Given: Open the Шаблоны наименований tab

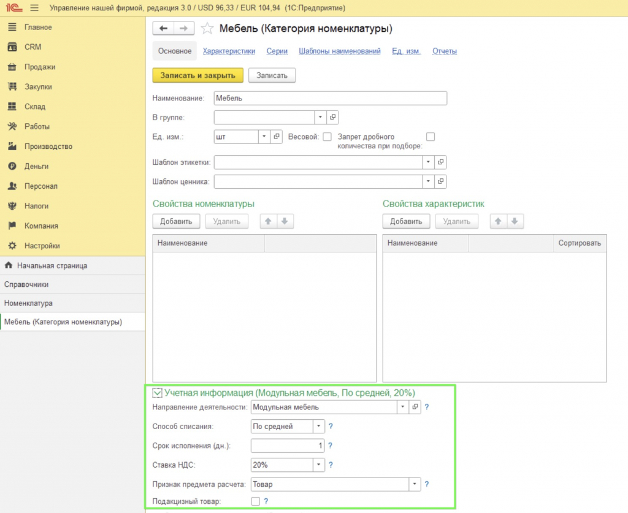Looking at the screenshot, I should (x=340, y=51).
